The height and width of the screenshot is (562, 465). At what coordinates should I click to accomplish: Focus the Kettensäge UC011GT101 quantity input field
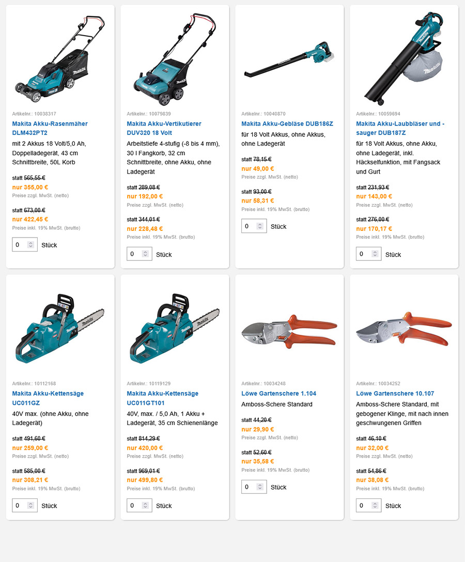(x=139, y=505)
